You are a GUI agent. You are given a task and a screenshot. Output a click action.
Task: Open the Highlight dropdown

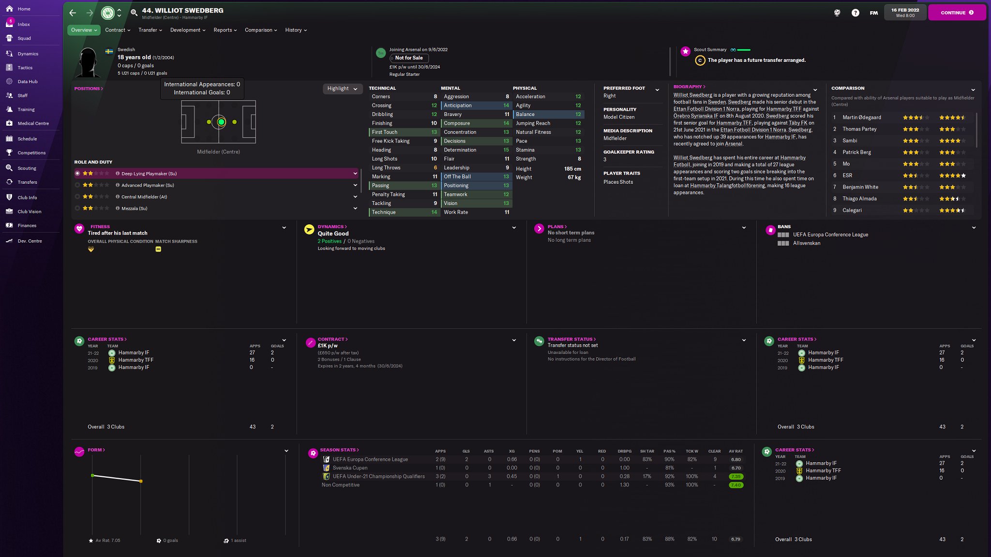(342, 88)
